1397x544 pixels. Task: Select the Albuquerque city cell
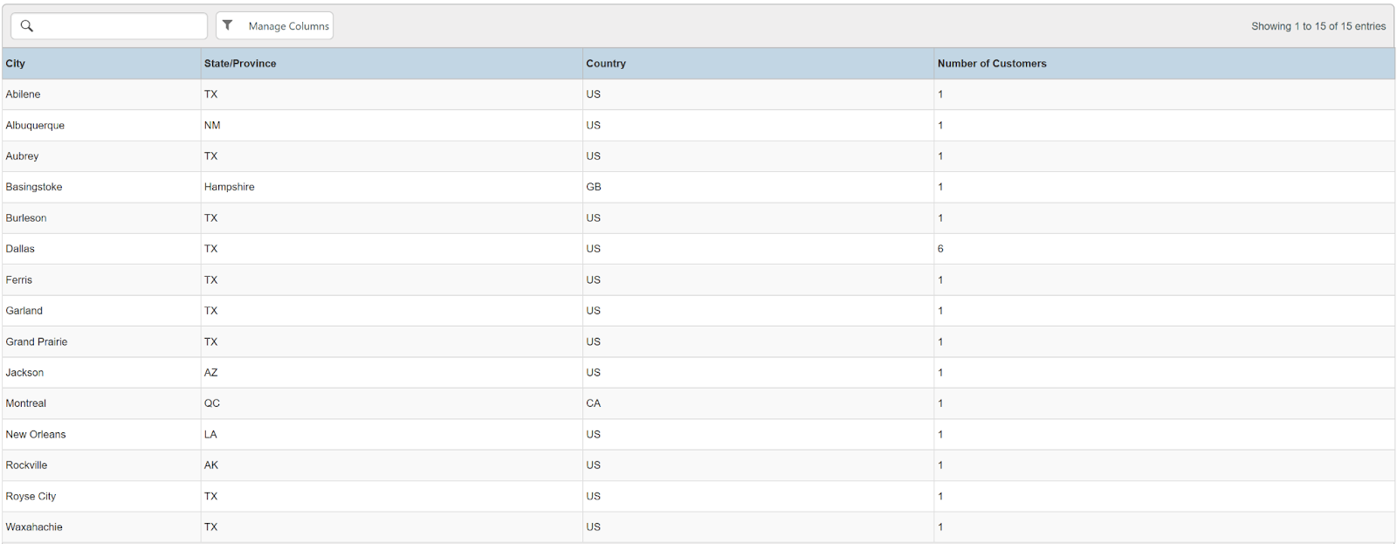[35, 126]
